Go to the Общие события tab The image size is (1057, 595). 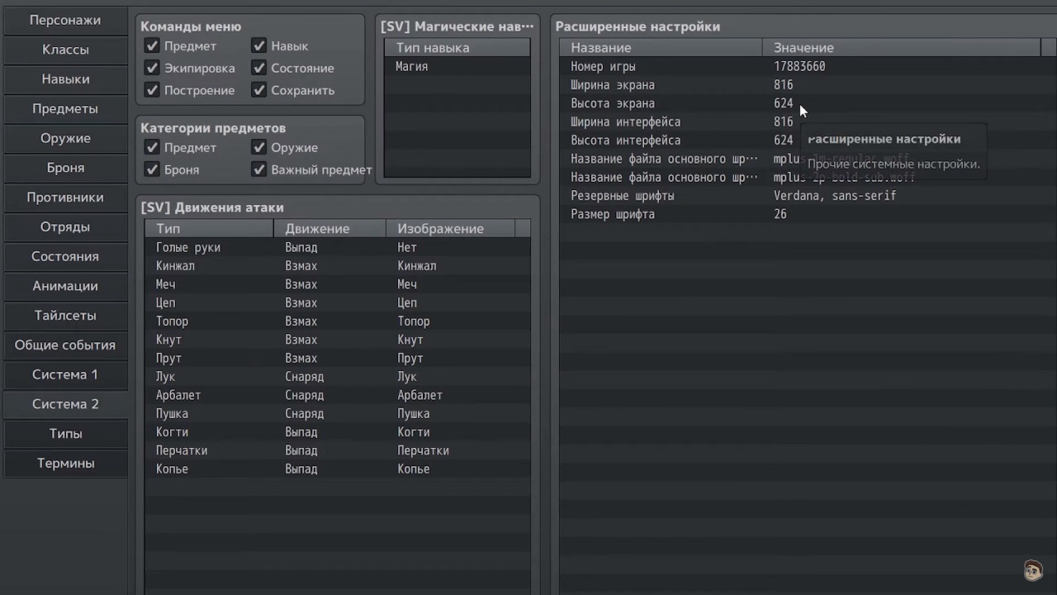65,345
